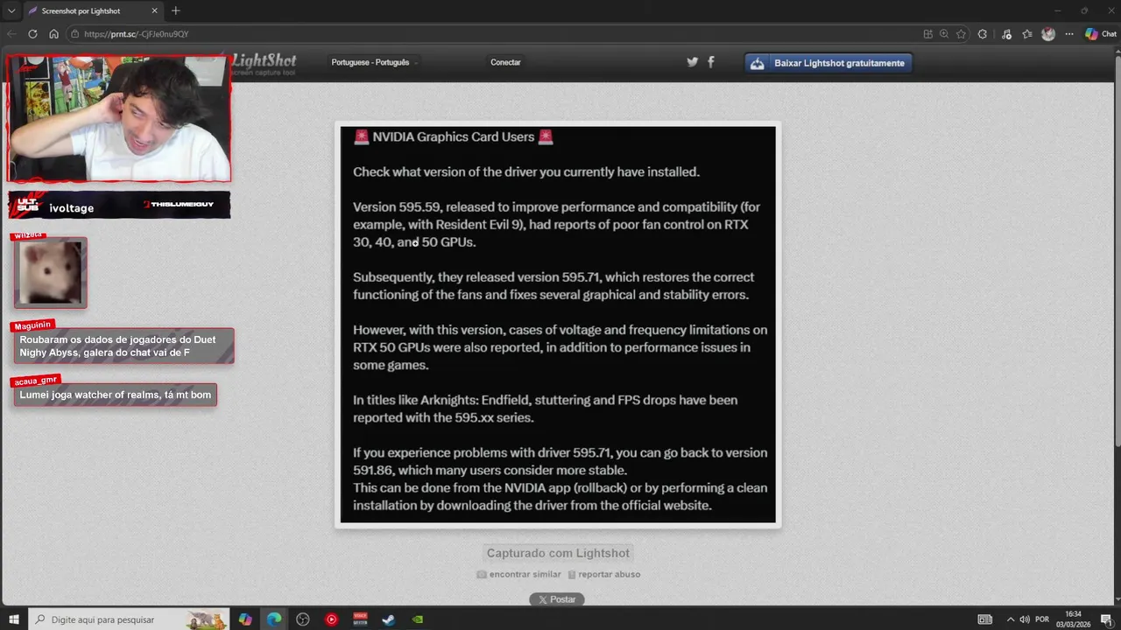Open red YouTube Music taskbar icon
Viewport: 1121px width, 630px height.
(332, 619)
